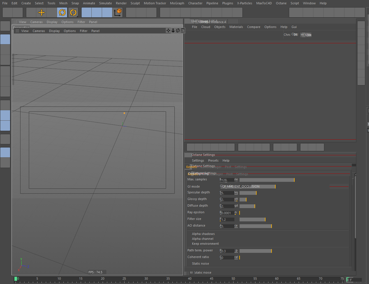This screenshot has height=284, width=369.
Task: Open the main File menu
Action: coord(5,3)
